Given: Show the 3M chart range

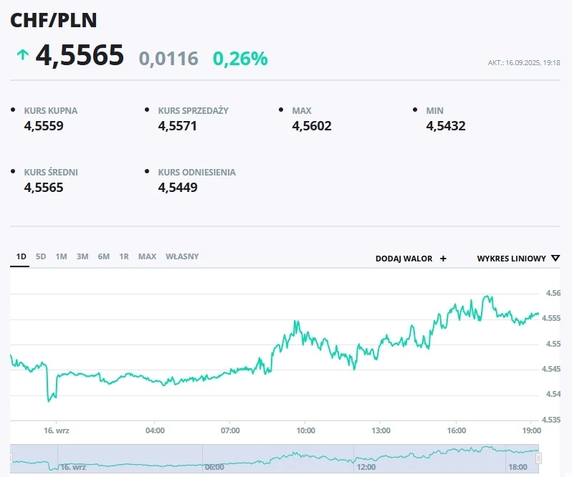Looking at the screenshot, I should pyautogui.click(x=82, y=256).
